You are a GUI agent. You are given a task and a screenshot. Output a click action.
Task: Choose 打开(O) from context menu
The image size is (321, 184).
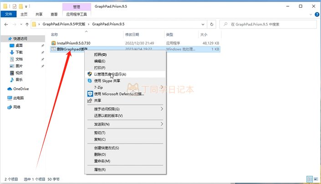pos(125,55)
